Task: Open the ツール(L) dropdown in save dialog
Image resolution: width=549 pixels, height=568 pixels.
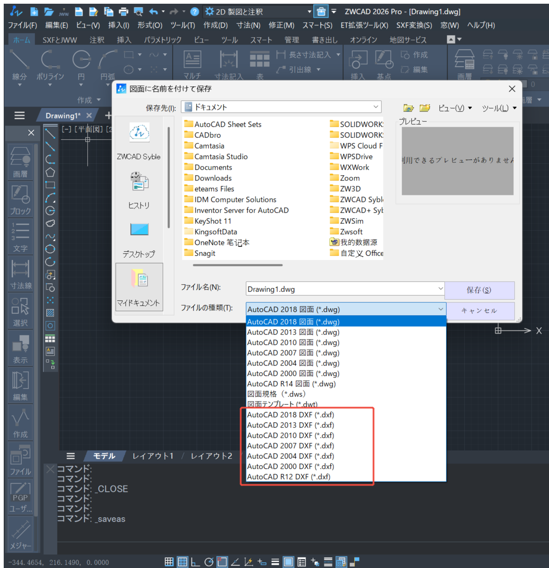Action: [x=499, y=108]
